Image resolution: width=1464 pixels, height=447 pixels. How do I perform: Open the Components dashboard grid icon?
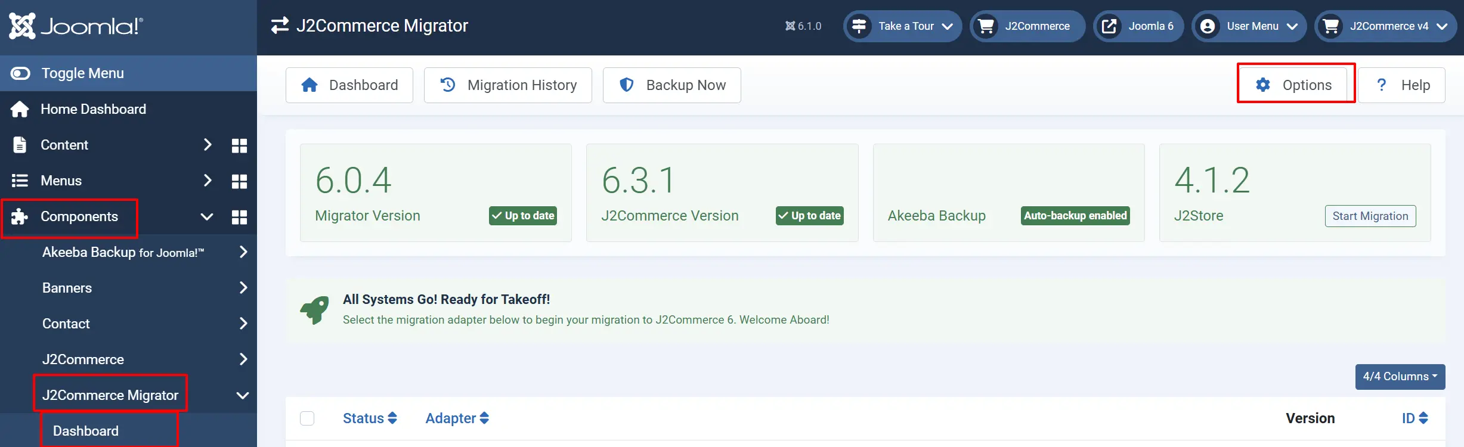[239, 217]
